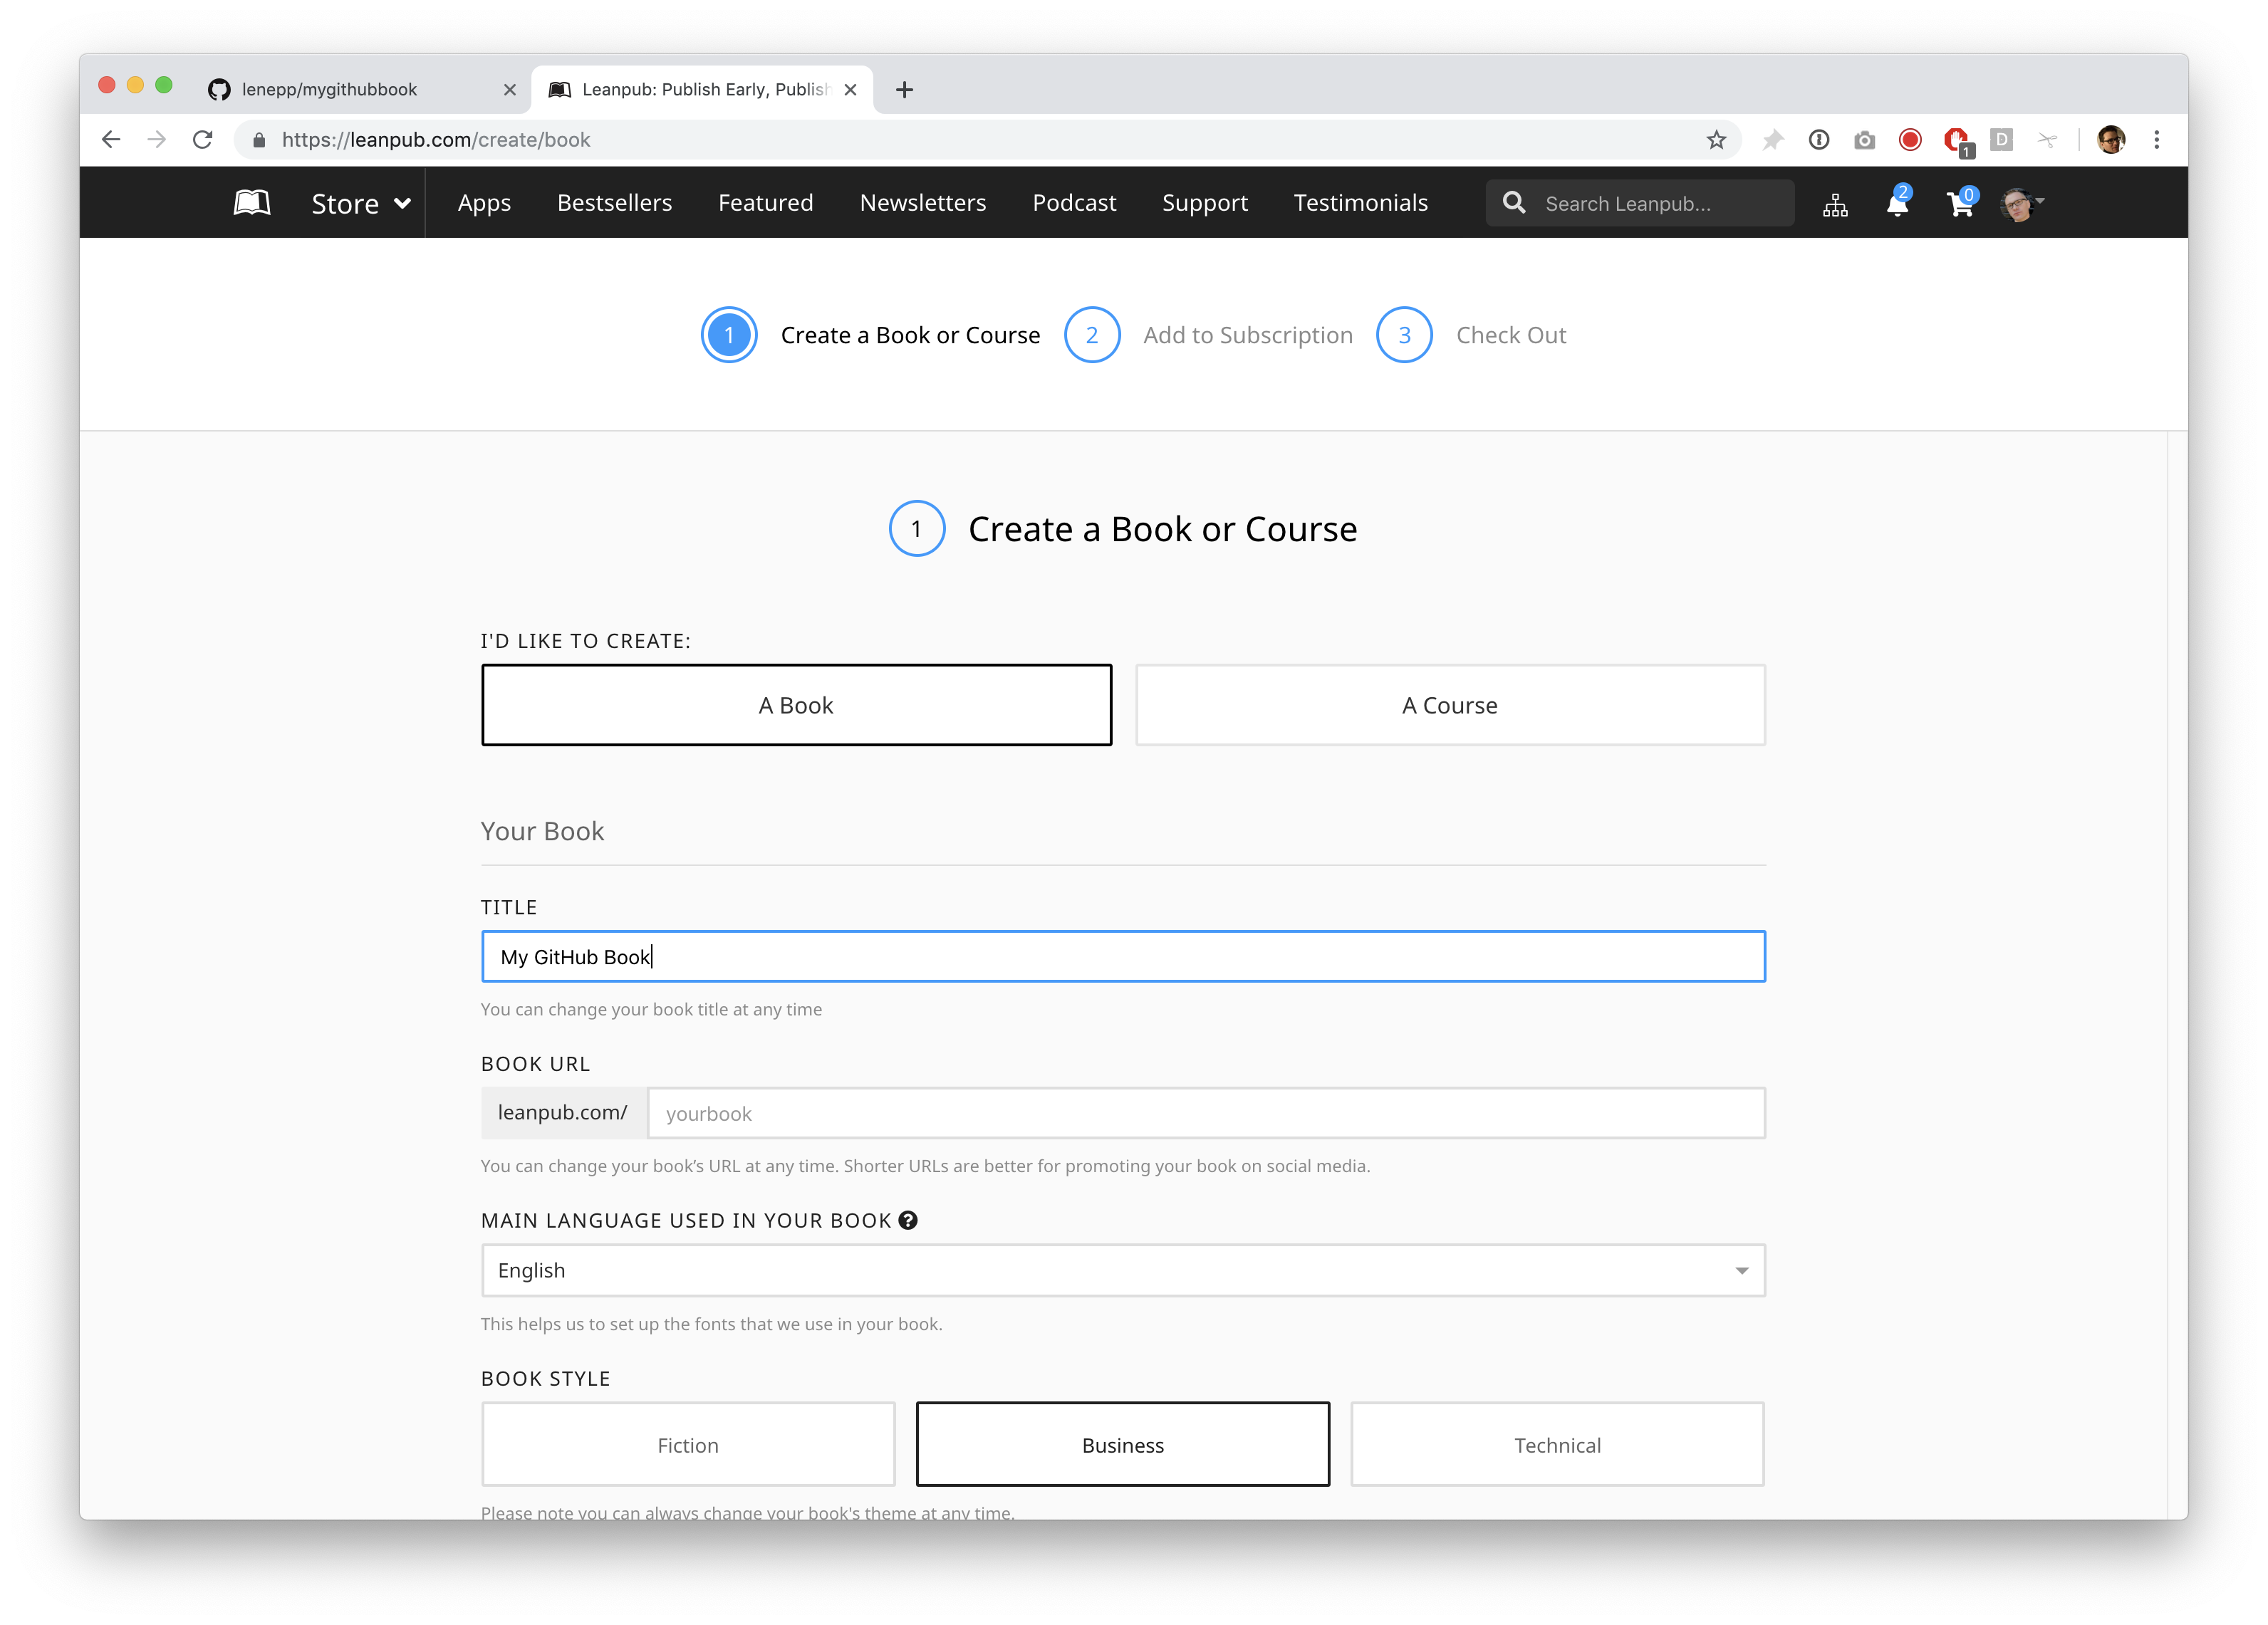Viewport: 2268px width, 1625px height.
Task: Select step 2 Add to Subscription
Action: pyautogui.click(x=1208, y=335)
